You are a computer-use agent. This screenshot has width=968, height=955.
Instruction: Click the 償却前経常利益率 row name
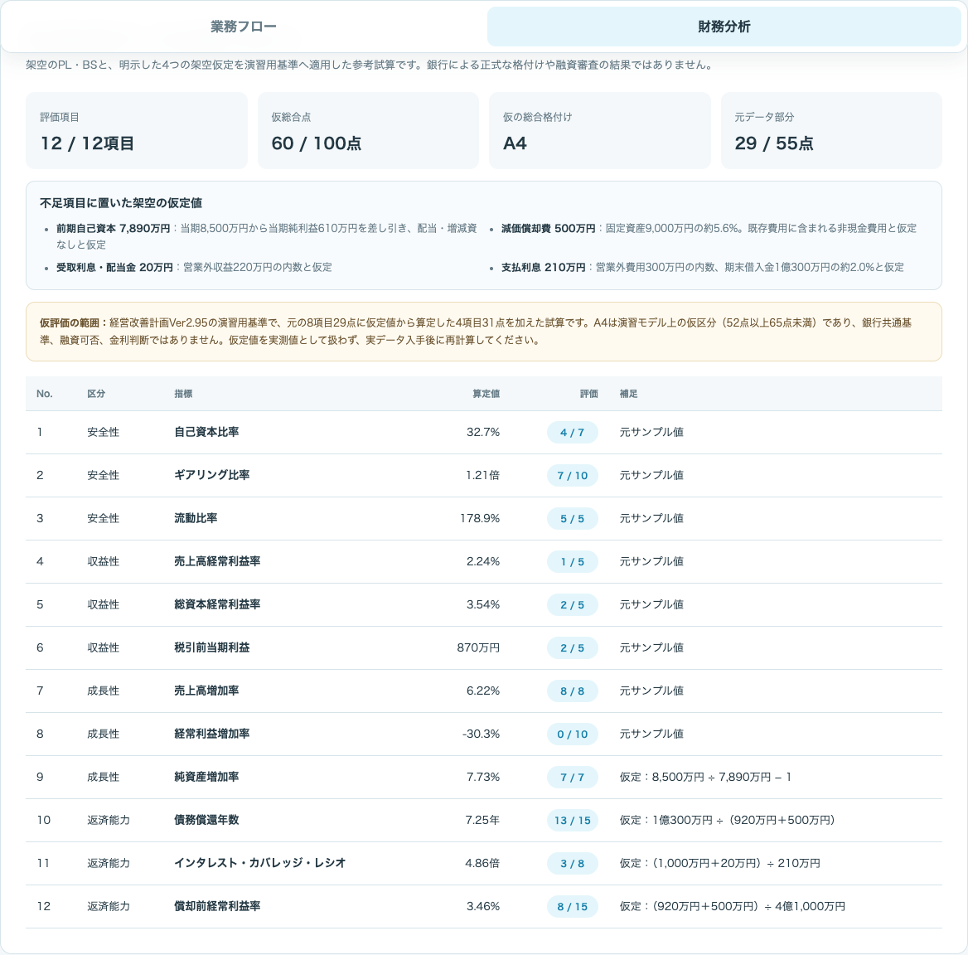coord(217,906)
